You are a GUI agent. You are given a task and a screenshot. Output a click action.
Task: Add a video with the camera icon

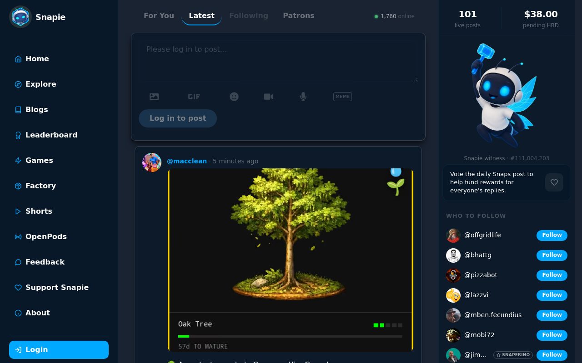click(269, 97)
